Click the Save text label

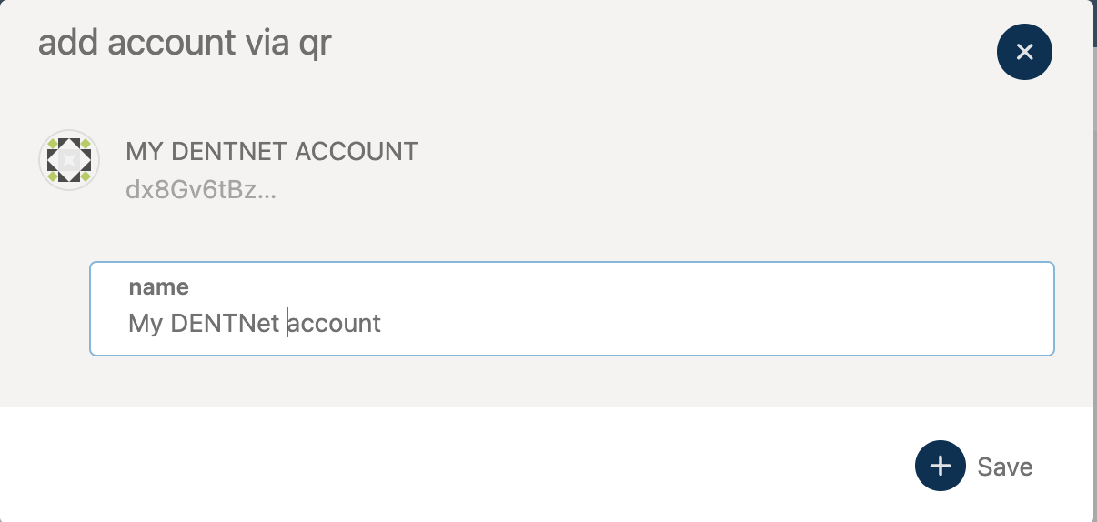click(1005, 467)
